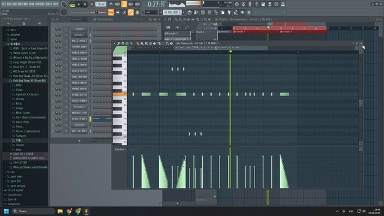Launch File Explorer from the taskbar
The image size is (384, 216).
tap(60, 211)
